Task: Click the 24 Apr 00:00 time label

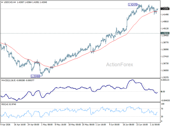Action: 33,125
